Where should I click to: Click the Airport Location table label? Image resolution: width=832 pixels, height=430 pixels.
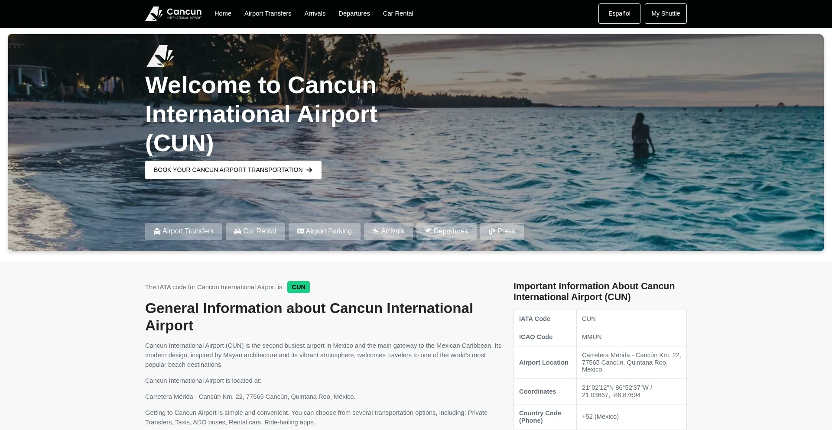(x=544, y=362)
